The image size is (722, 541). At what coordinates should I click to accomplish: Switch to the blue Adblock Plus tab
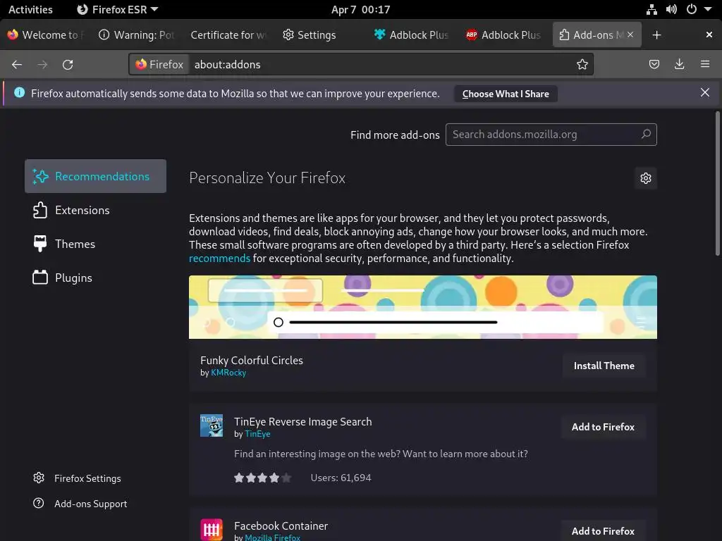coord(411,35)
